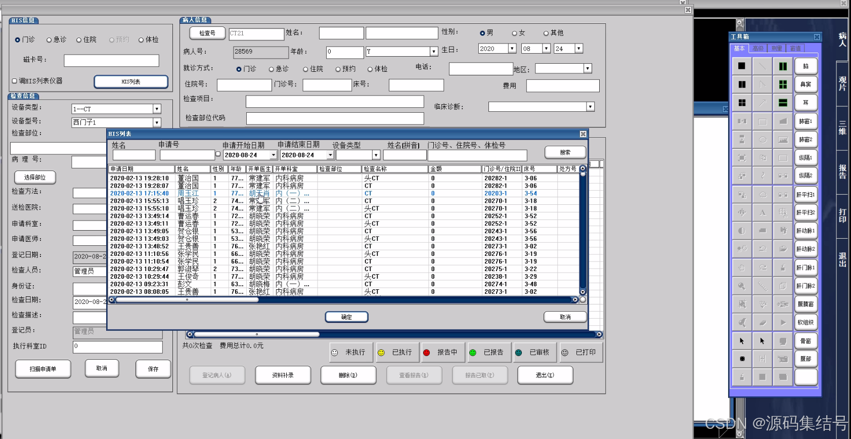
Task: Switch to the 窗值 toolbox tab
Action: pyautogui.click(x=795, y=49)
